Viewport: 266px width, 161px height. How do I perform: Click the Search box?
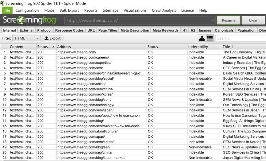tap(240, 38)
